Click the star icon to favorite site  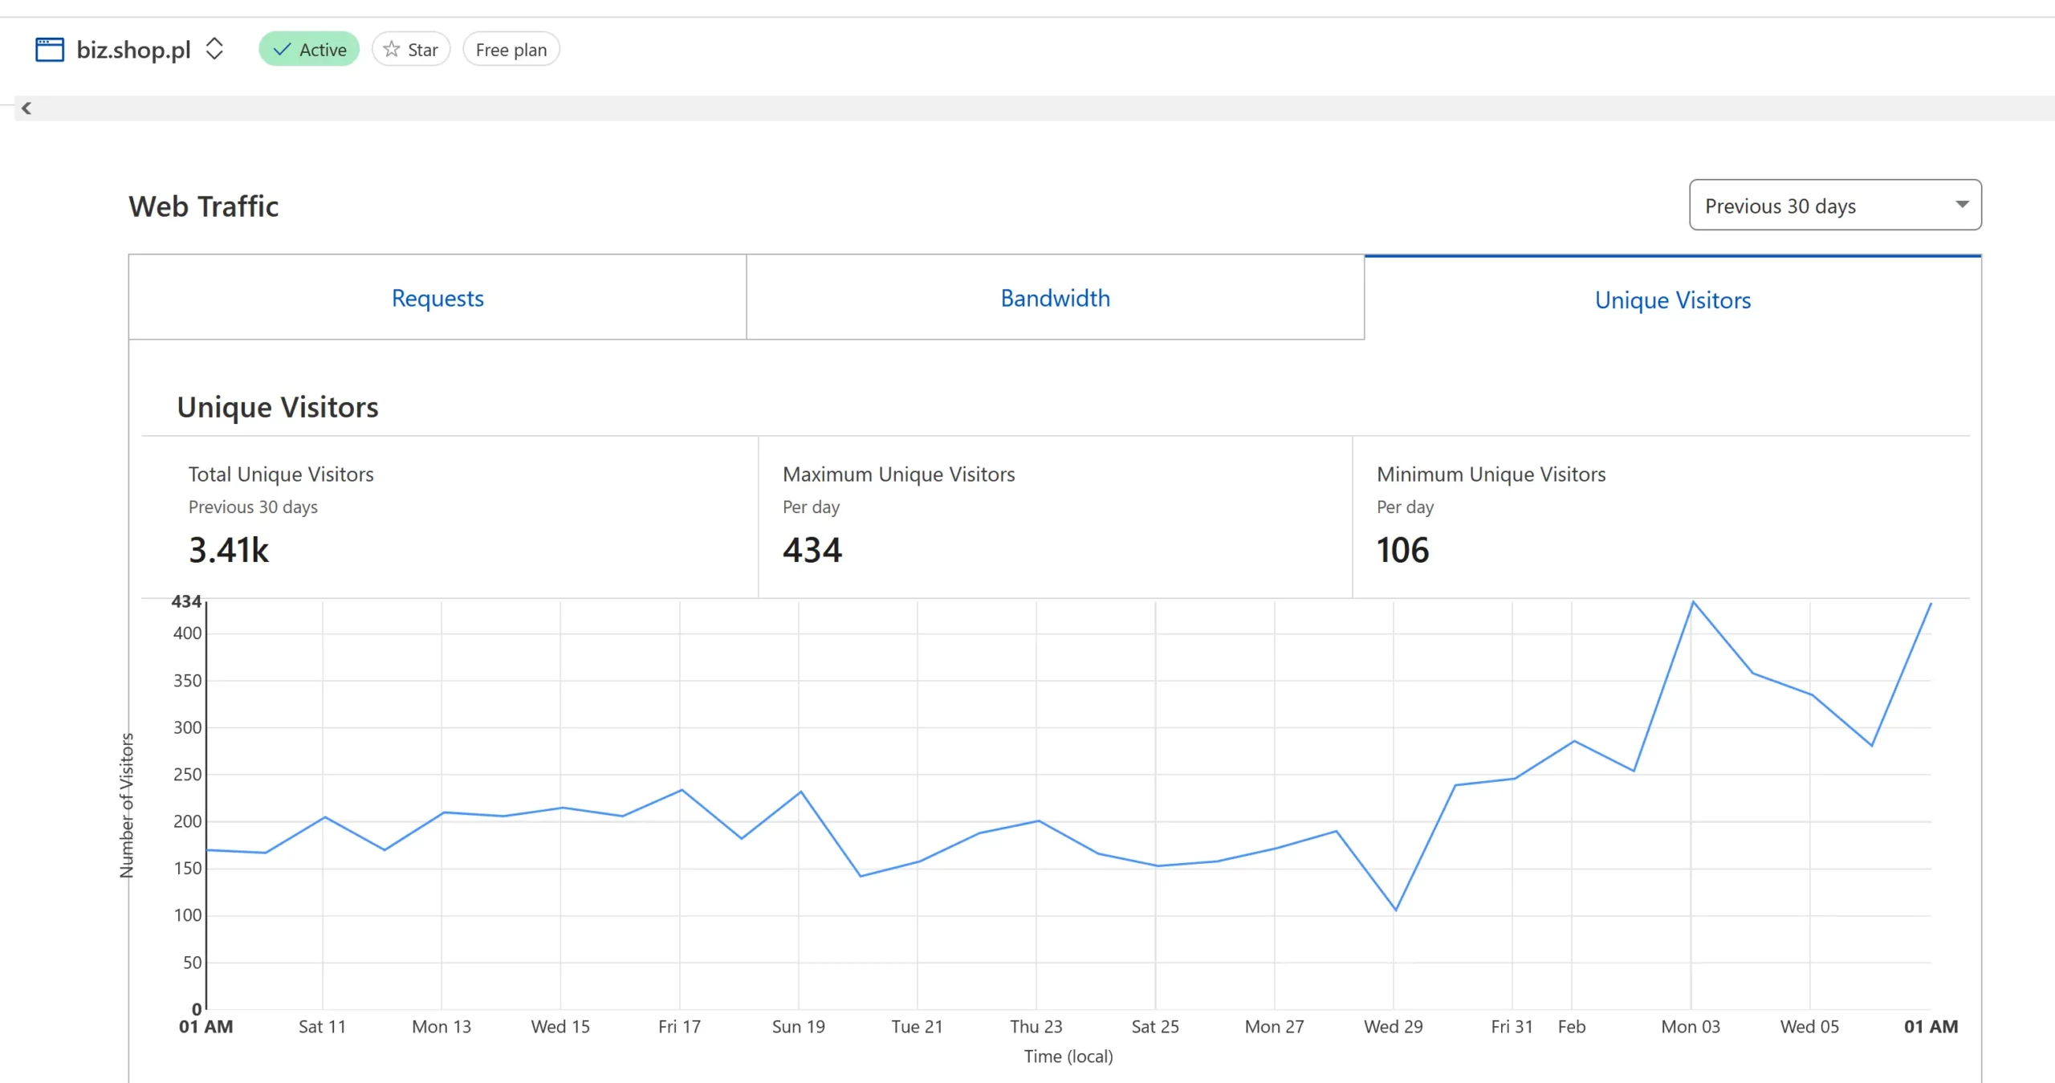click(392, 50)
